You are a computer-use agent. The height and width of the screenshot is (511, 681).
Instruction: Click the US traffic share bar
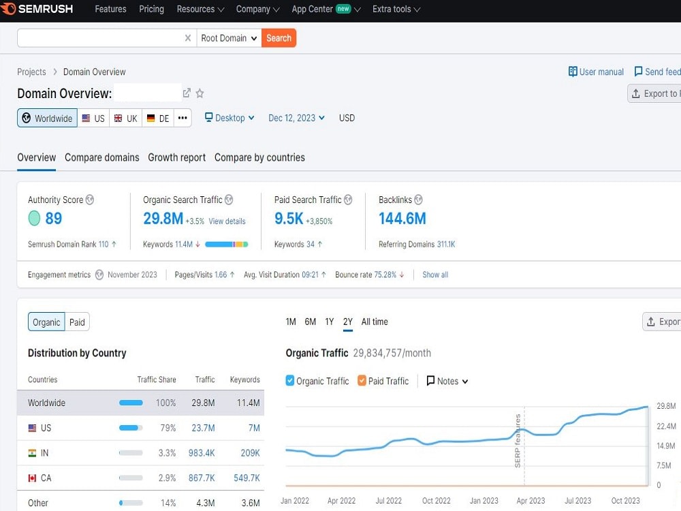point(131,428)
